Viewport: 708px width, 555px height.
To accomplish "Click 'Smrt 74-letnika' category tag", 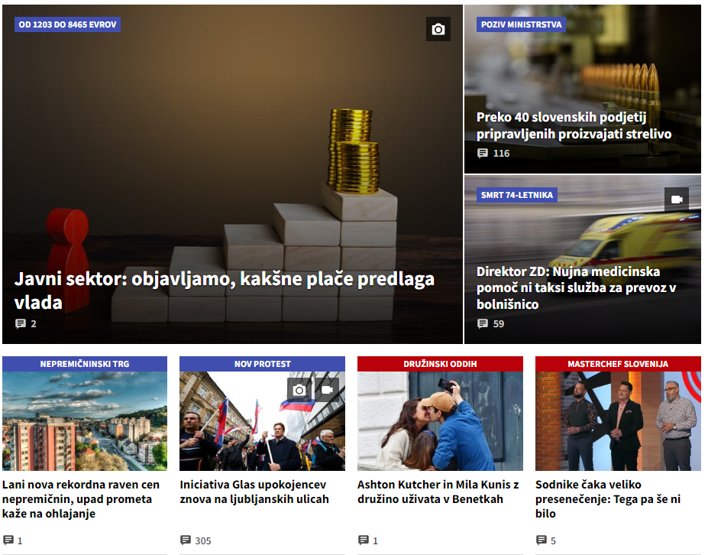I will pos(516,195).
